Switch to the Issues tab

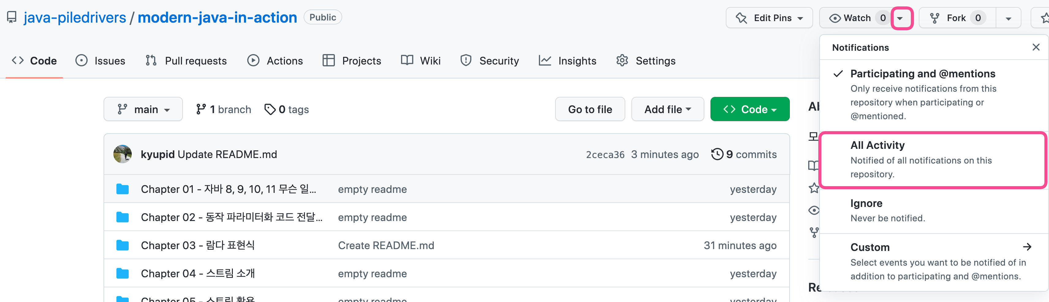100,61
